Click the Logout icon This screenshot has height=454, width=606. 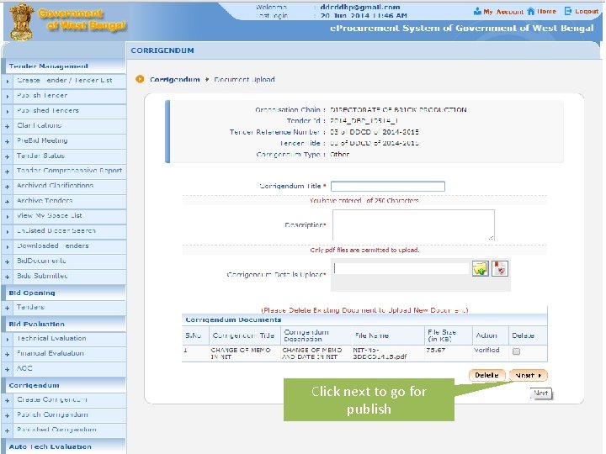point(568,11)
